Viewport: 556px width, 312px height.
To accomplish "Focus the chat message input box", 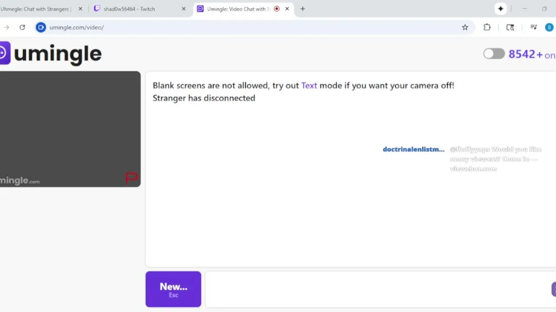I will (377, 289).
